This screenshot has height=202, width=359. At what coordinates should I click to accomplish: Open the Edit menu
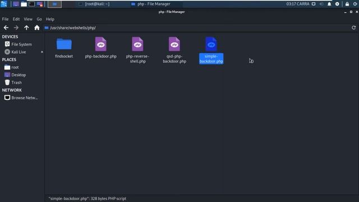(x=16, y=19)
